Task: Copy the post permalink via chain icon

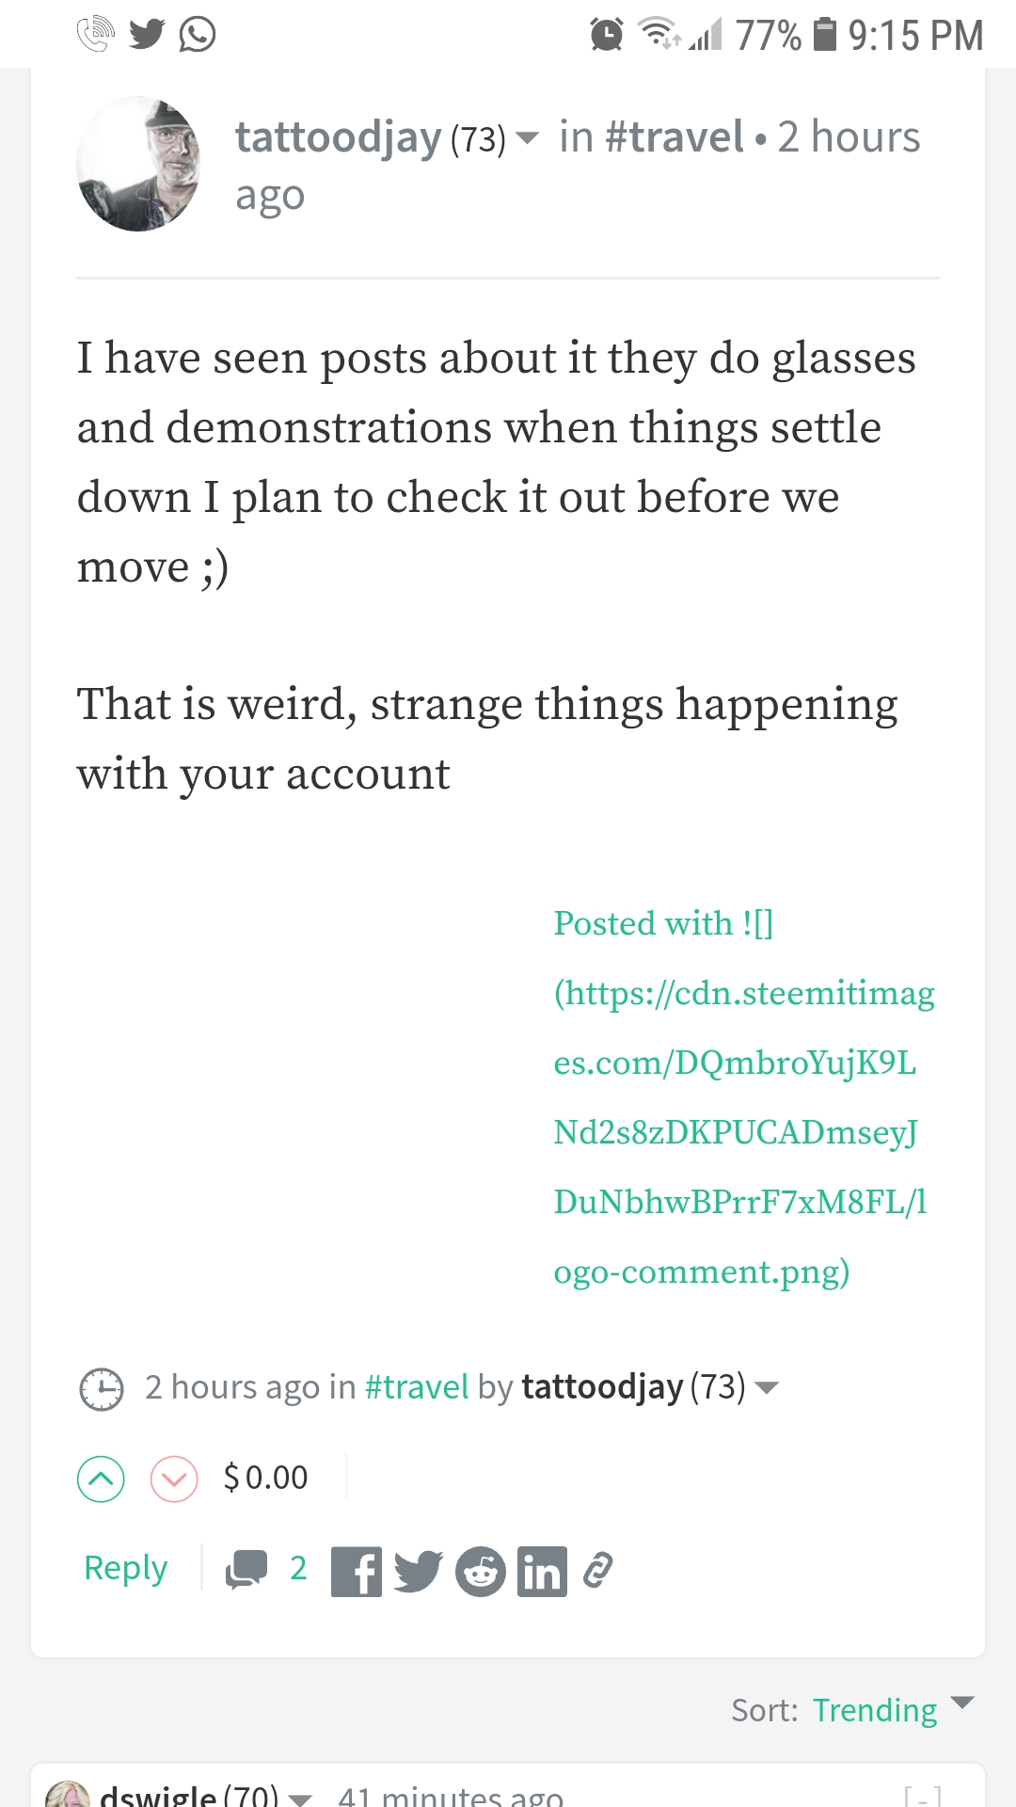Action: 598,1571
